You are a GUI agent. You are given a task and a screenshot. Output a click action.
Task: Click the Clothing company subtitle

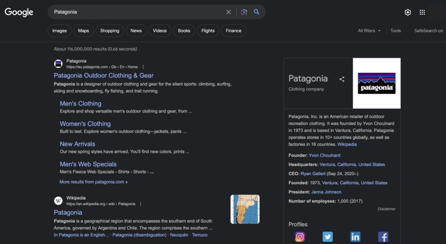(306, 89)
